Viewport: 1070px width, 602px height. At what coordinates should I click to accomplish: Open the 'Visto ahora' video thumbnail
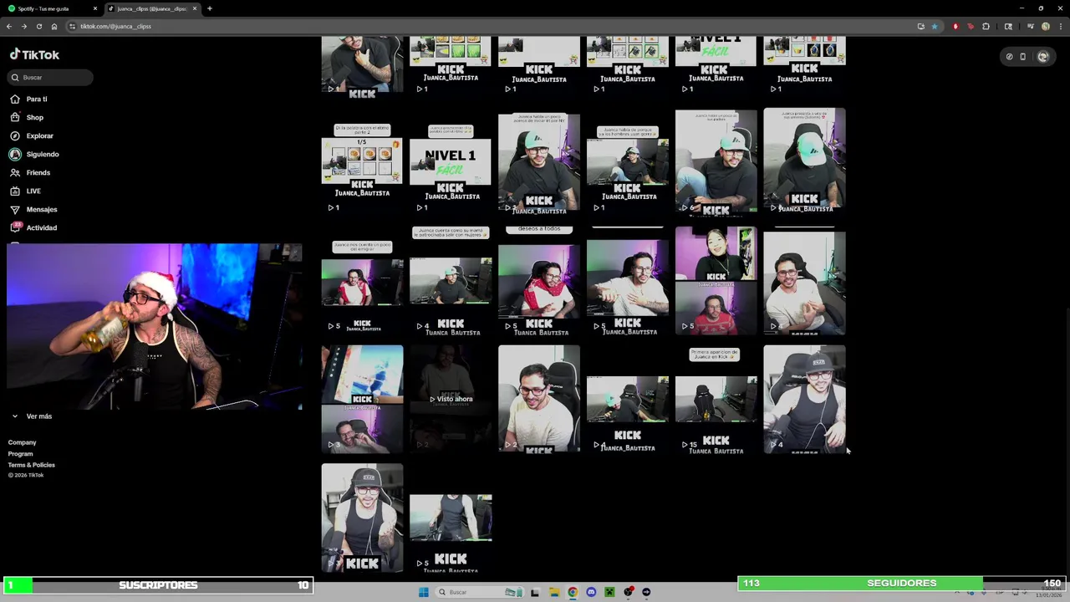click(x=451, y=399)
